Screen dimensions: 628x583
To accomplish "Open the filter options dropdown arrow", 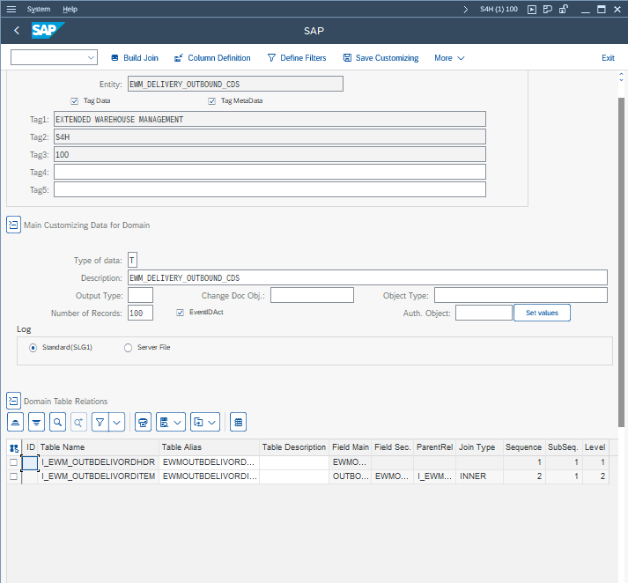I will point(117,423).
